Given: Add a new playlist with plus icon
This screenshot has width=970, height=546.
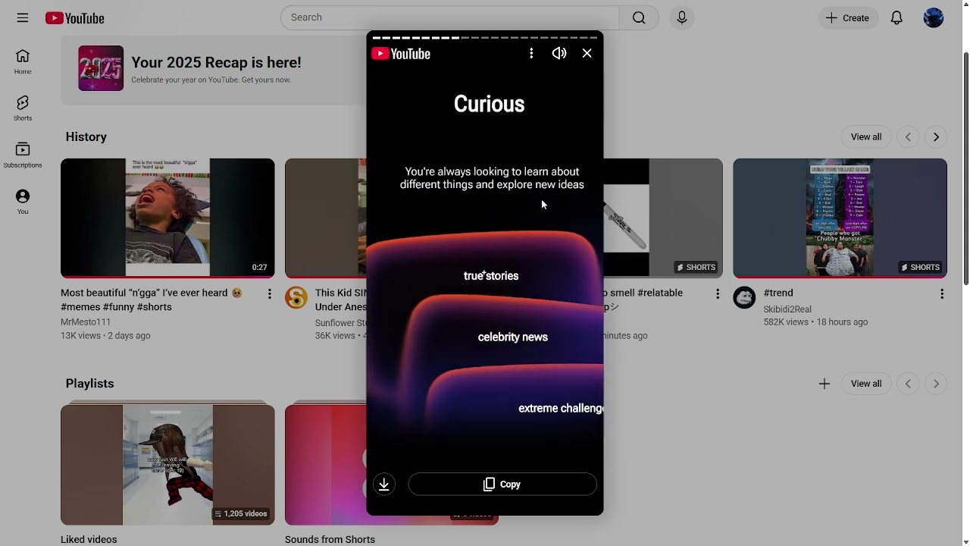Looking at the screenshot, I should click(x=824, y=384).
